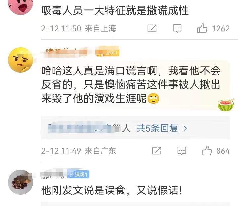Viewport: 238px width, 206px height.
Task: Like the comment with 864 likes
Action: (207, 151)
